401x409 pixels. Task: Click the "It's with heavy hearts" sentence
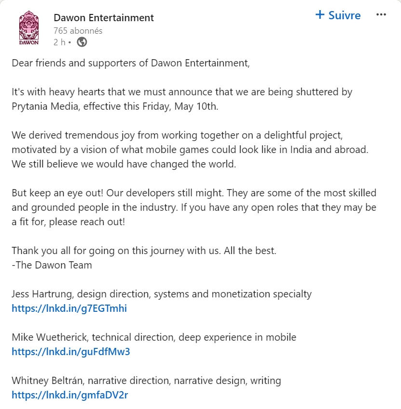182,91
